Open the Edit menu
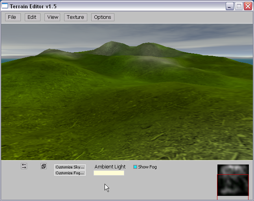The width and height of the screenshot is (254, 201). coord(32,17)
